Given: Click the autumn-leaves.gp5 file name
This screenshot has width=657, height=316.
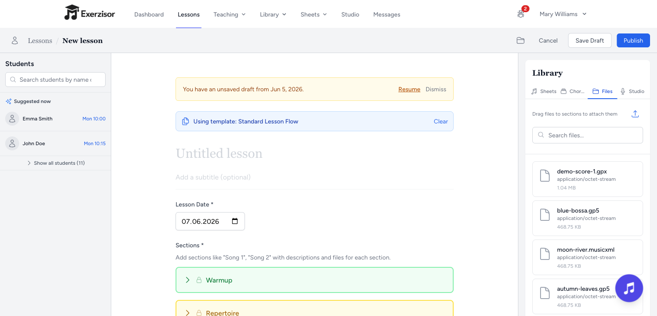Looking at the screenshot, I should (583, 289).
